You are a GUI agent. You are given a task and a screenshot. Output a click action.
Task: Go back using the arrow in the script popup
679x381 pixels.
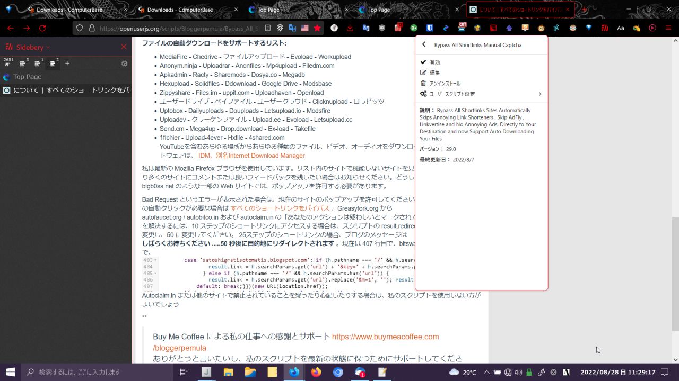[424, 45]
